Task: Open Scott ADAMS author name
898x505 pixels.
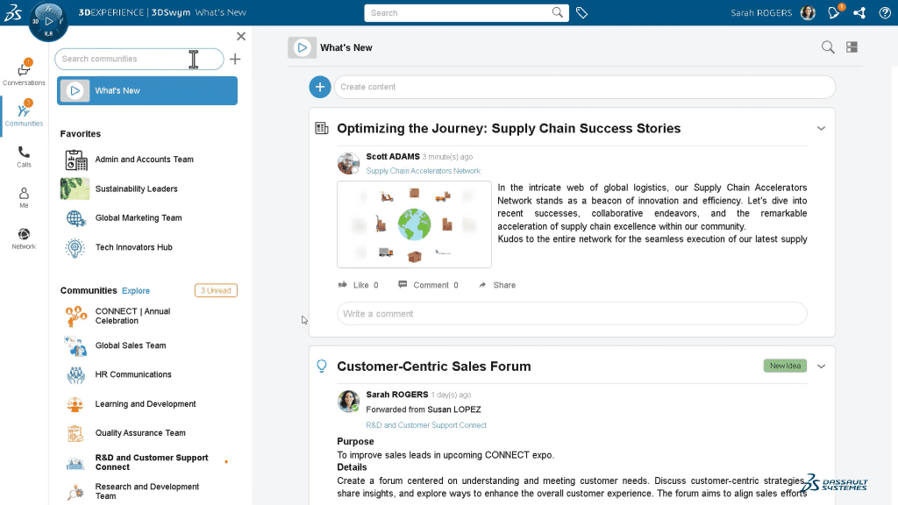Action: click(x=393, y=156)
